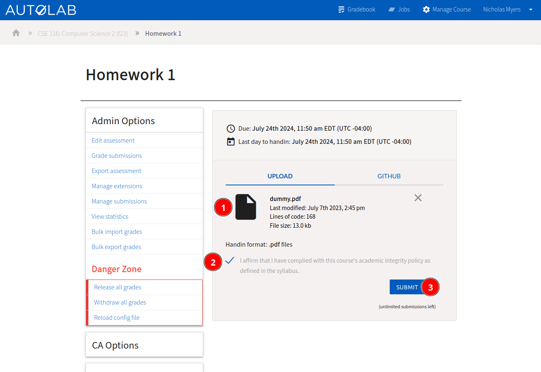Click the Manage Course gear icon

point(426,9)
